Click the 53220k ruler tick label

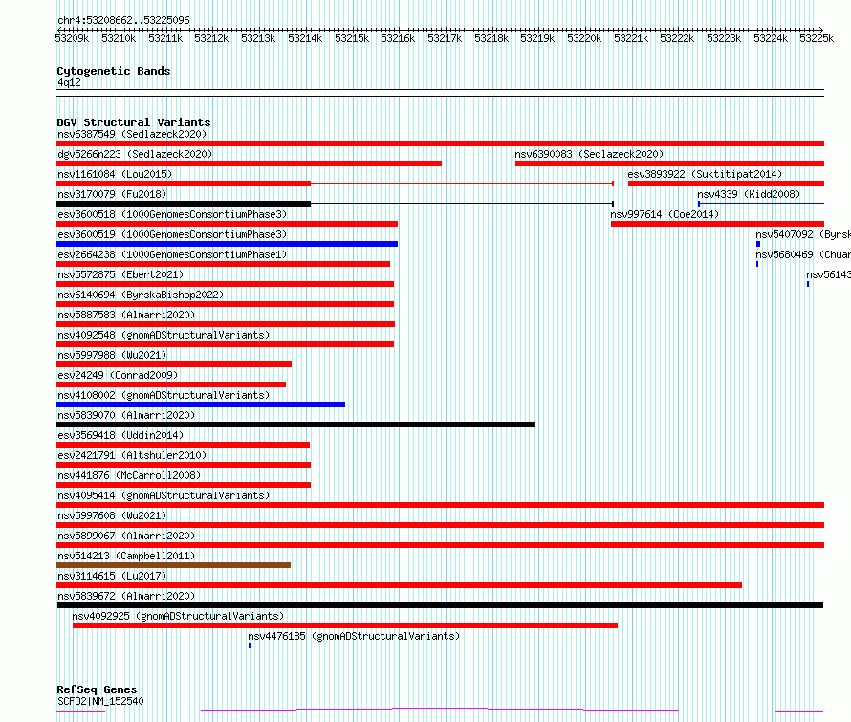[584, 38]
